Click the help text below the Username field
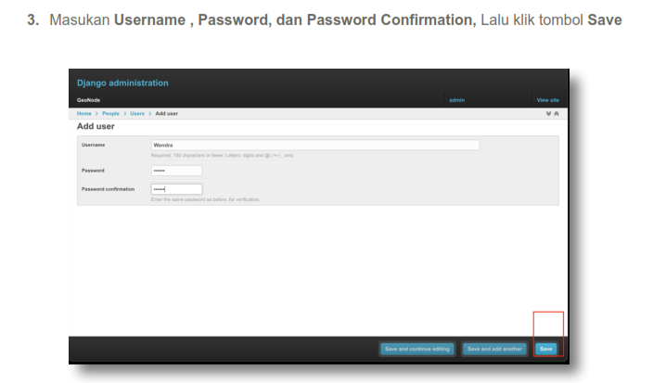 point(222,155)
